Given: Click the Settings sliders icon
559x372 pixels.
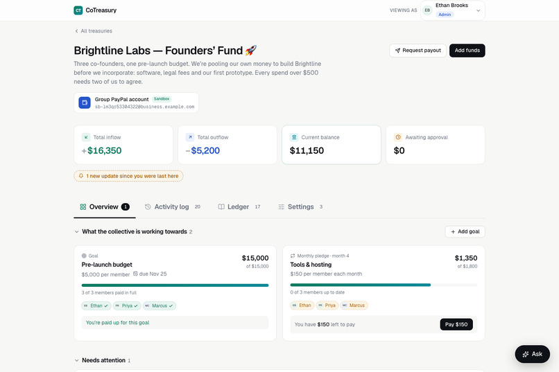Looking at the screenshot, I should coord(282,207).
